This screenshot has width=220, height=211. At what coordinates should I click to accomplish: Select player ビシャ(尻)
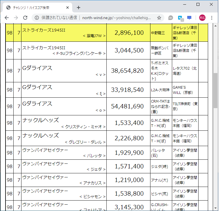159,194
